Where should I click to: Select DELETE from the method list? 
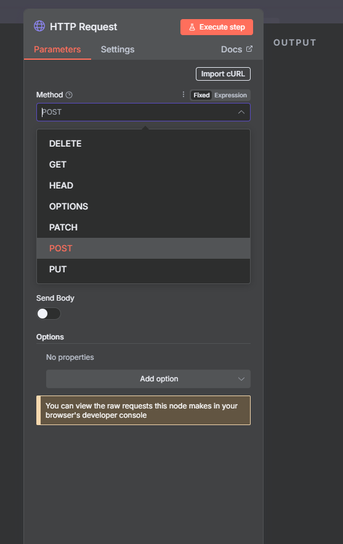click(143, 144)
